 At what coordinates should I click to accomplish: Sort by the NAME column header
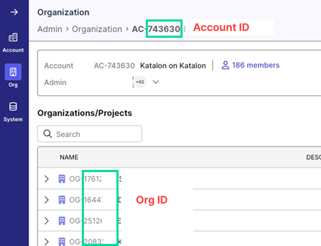[x=69, y=157]
